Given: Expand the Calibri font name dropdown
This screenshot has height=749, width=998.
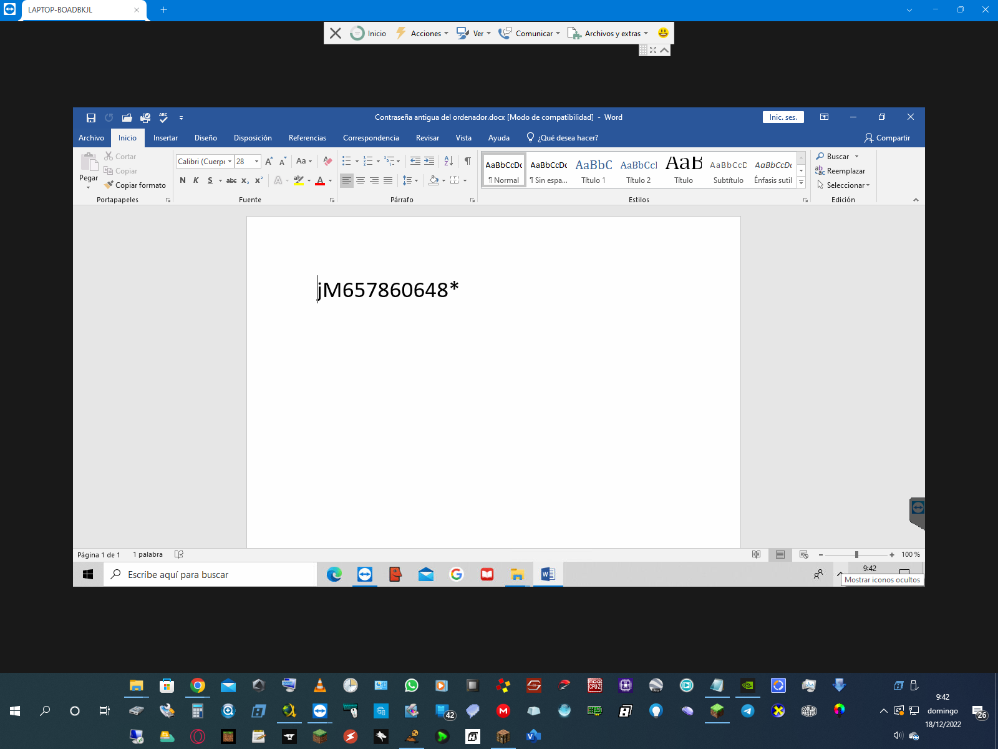Looking at the screenshot, I should pyautogui.click(x=230, y=162).
